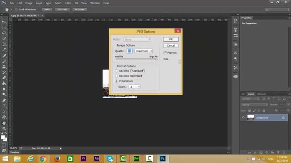Image resolution: width=291 pixels, height=163 pixels.
Task: Select the Crop tool
Action: [4, 44]
